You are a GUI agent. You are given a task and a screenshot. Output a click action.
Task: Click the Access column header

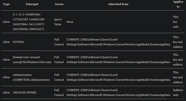59,4
